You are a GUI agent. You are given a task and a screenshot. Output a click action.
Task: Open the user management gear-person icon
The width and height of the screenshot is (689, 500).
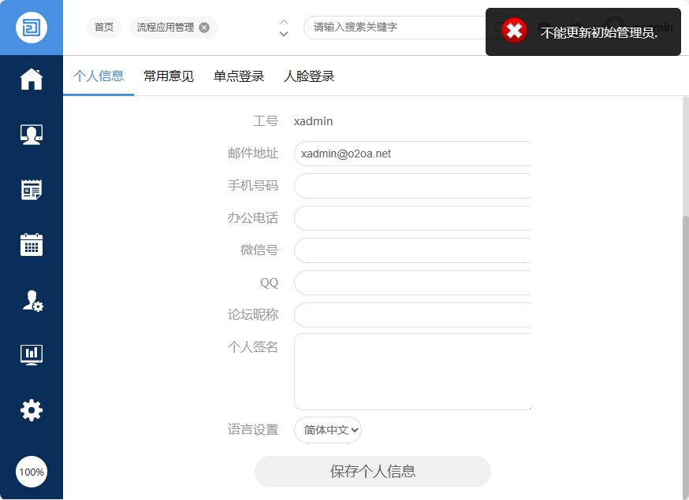[x=32, y=301]
